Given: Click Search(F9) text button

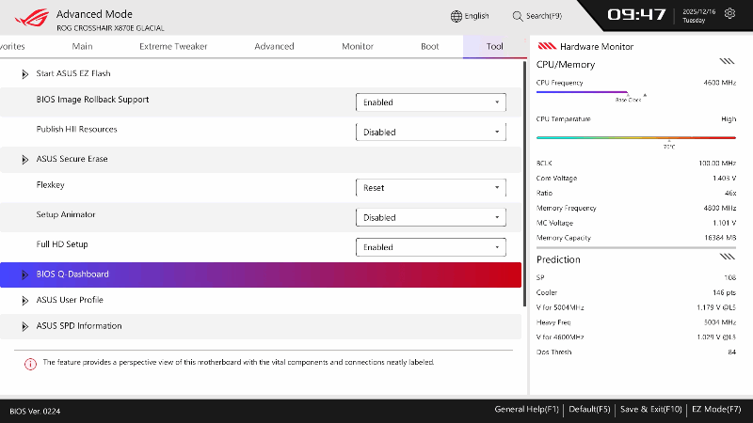Looking at the screenshot, I should 544,16.
